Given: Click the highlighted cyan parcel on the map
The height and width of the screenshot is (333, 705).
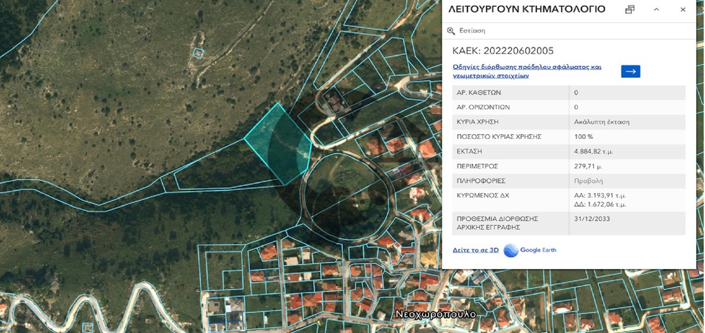Looking at the screenshot, I should pos(279,144).
